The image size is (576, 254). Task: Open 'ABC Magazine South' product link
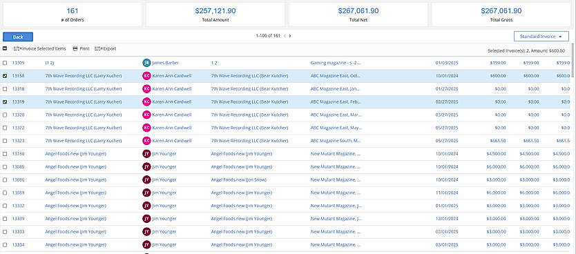click(336, 141)
